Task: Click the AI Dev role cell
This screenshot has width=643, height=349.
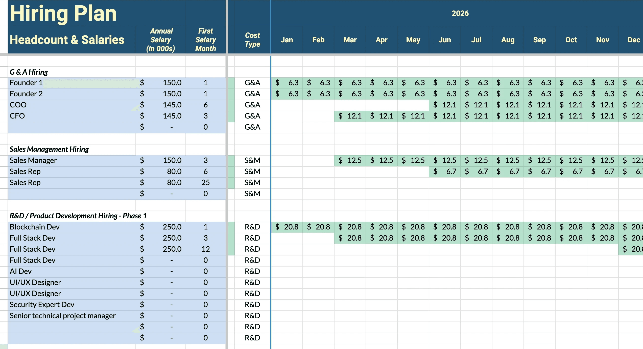Action: (21, 271)
